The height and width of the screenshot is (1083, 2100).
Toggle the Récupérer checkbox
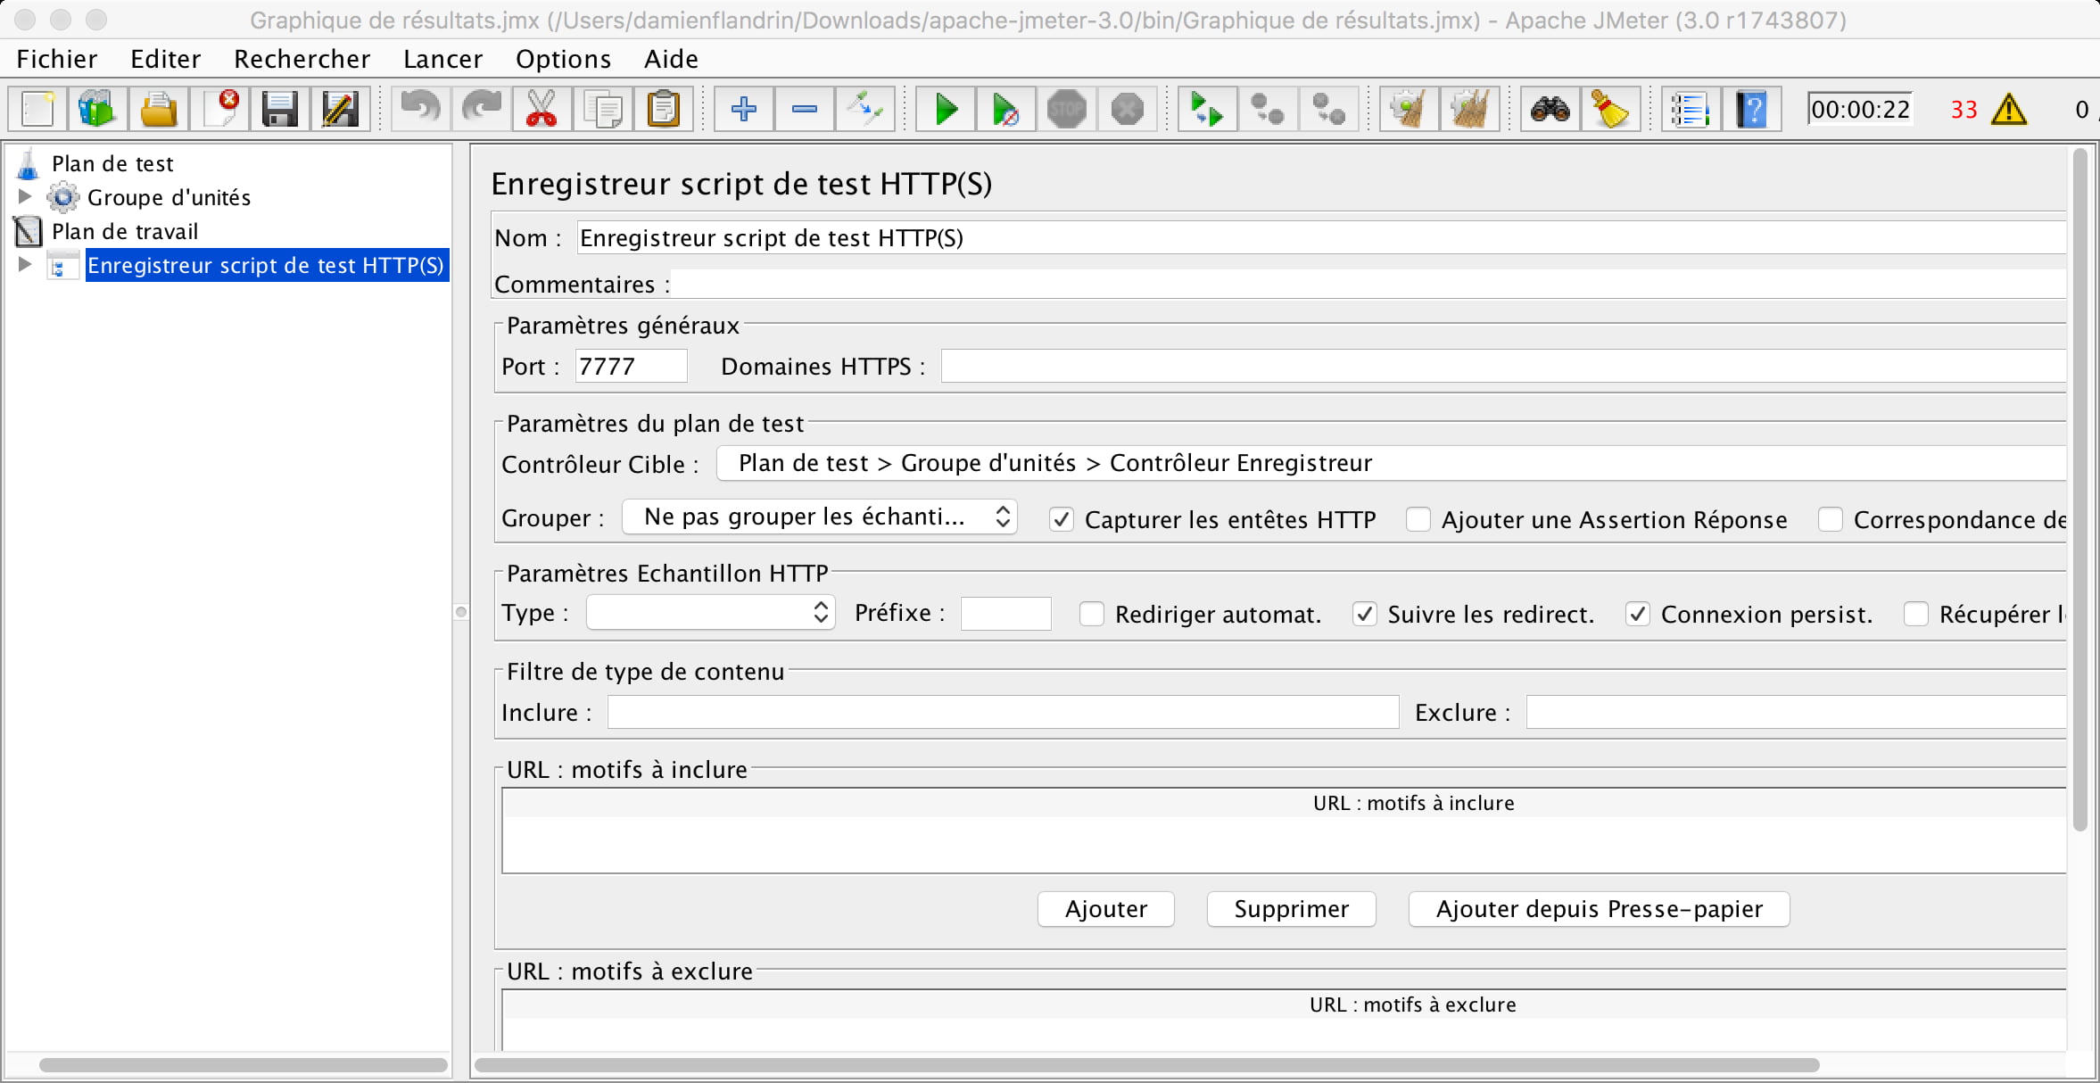pos(1915,614)
